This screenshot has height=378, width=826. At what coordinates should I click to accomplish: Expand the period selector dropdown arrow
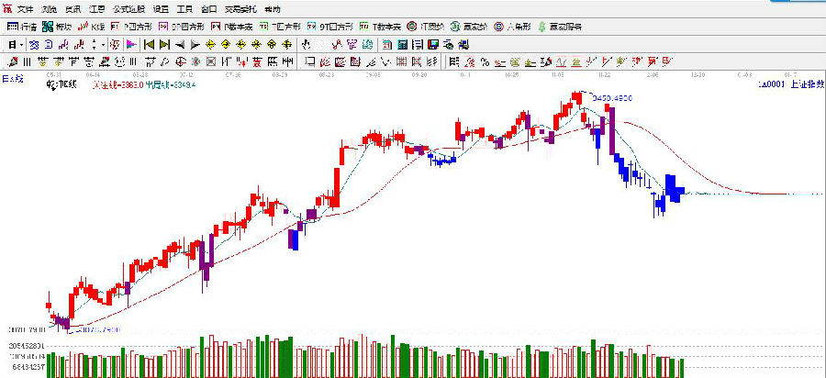click(x=22, y=44)
